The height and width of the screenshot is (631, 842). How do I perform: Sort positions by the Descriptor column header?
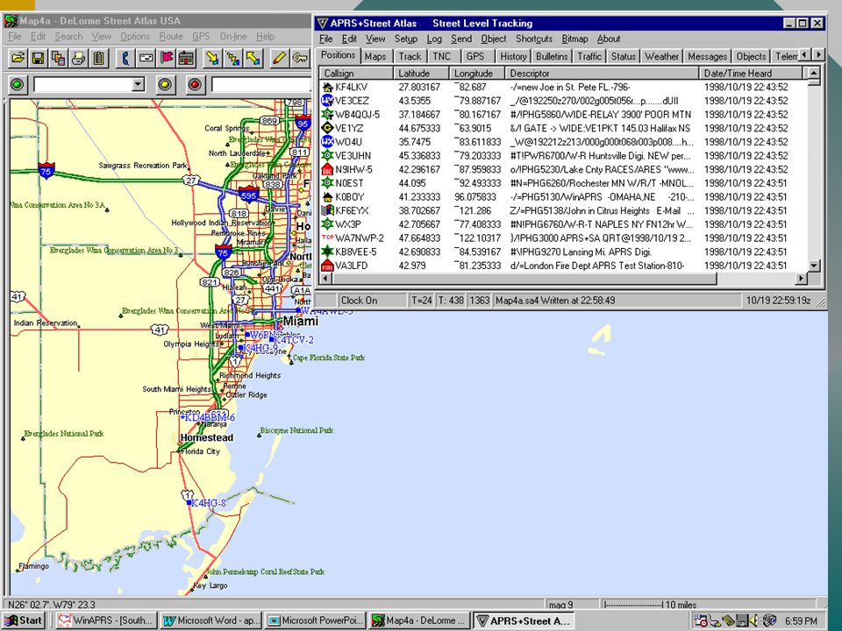click(602, 74)
